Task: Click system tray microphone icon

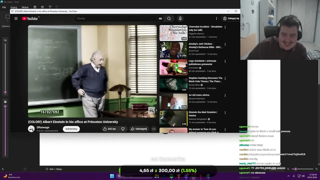Action: pos(294,176)
